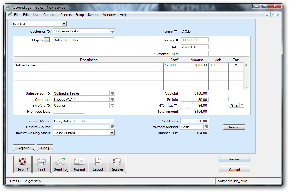The image size is (289, 192).
Task: Open Help F1 lifebuoy icon button
Action: 22,164
